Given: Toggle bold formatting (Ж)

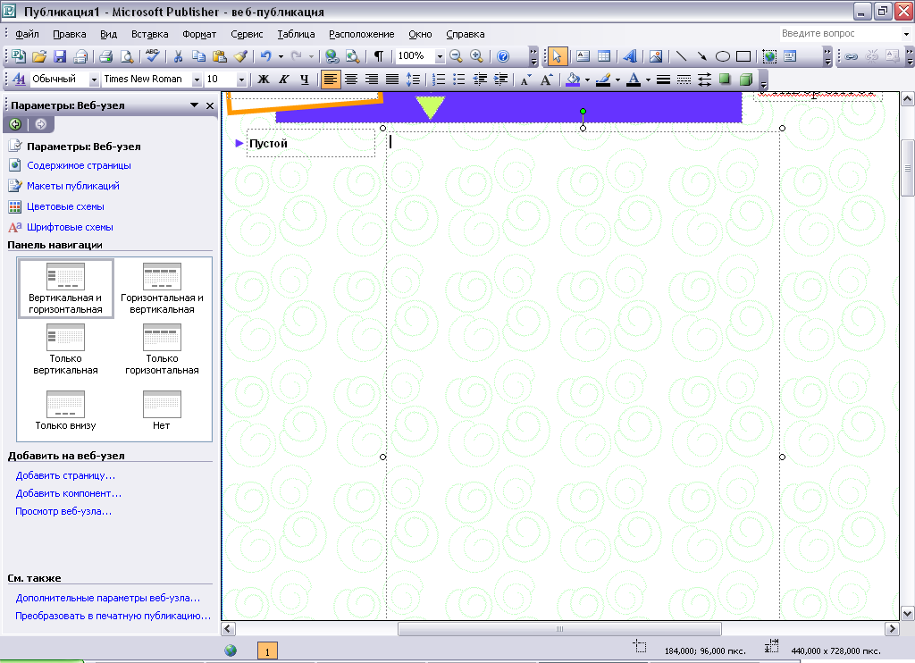Looking at the screenshot, I should pos(264,80).
